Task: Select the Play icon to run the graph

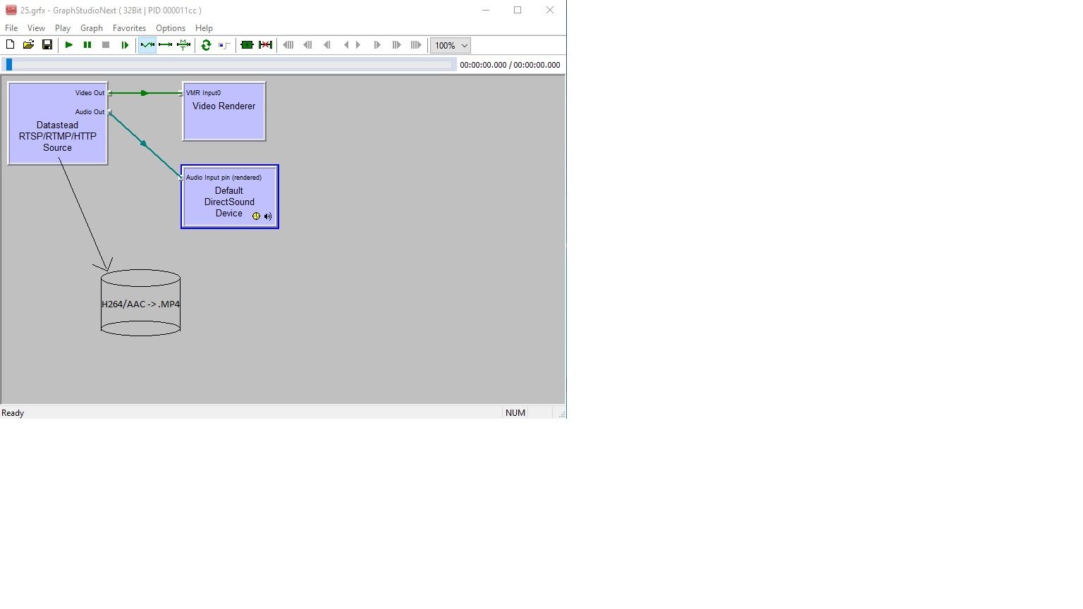Action: tap(68, 44)
